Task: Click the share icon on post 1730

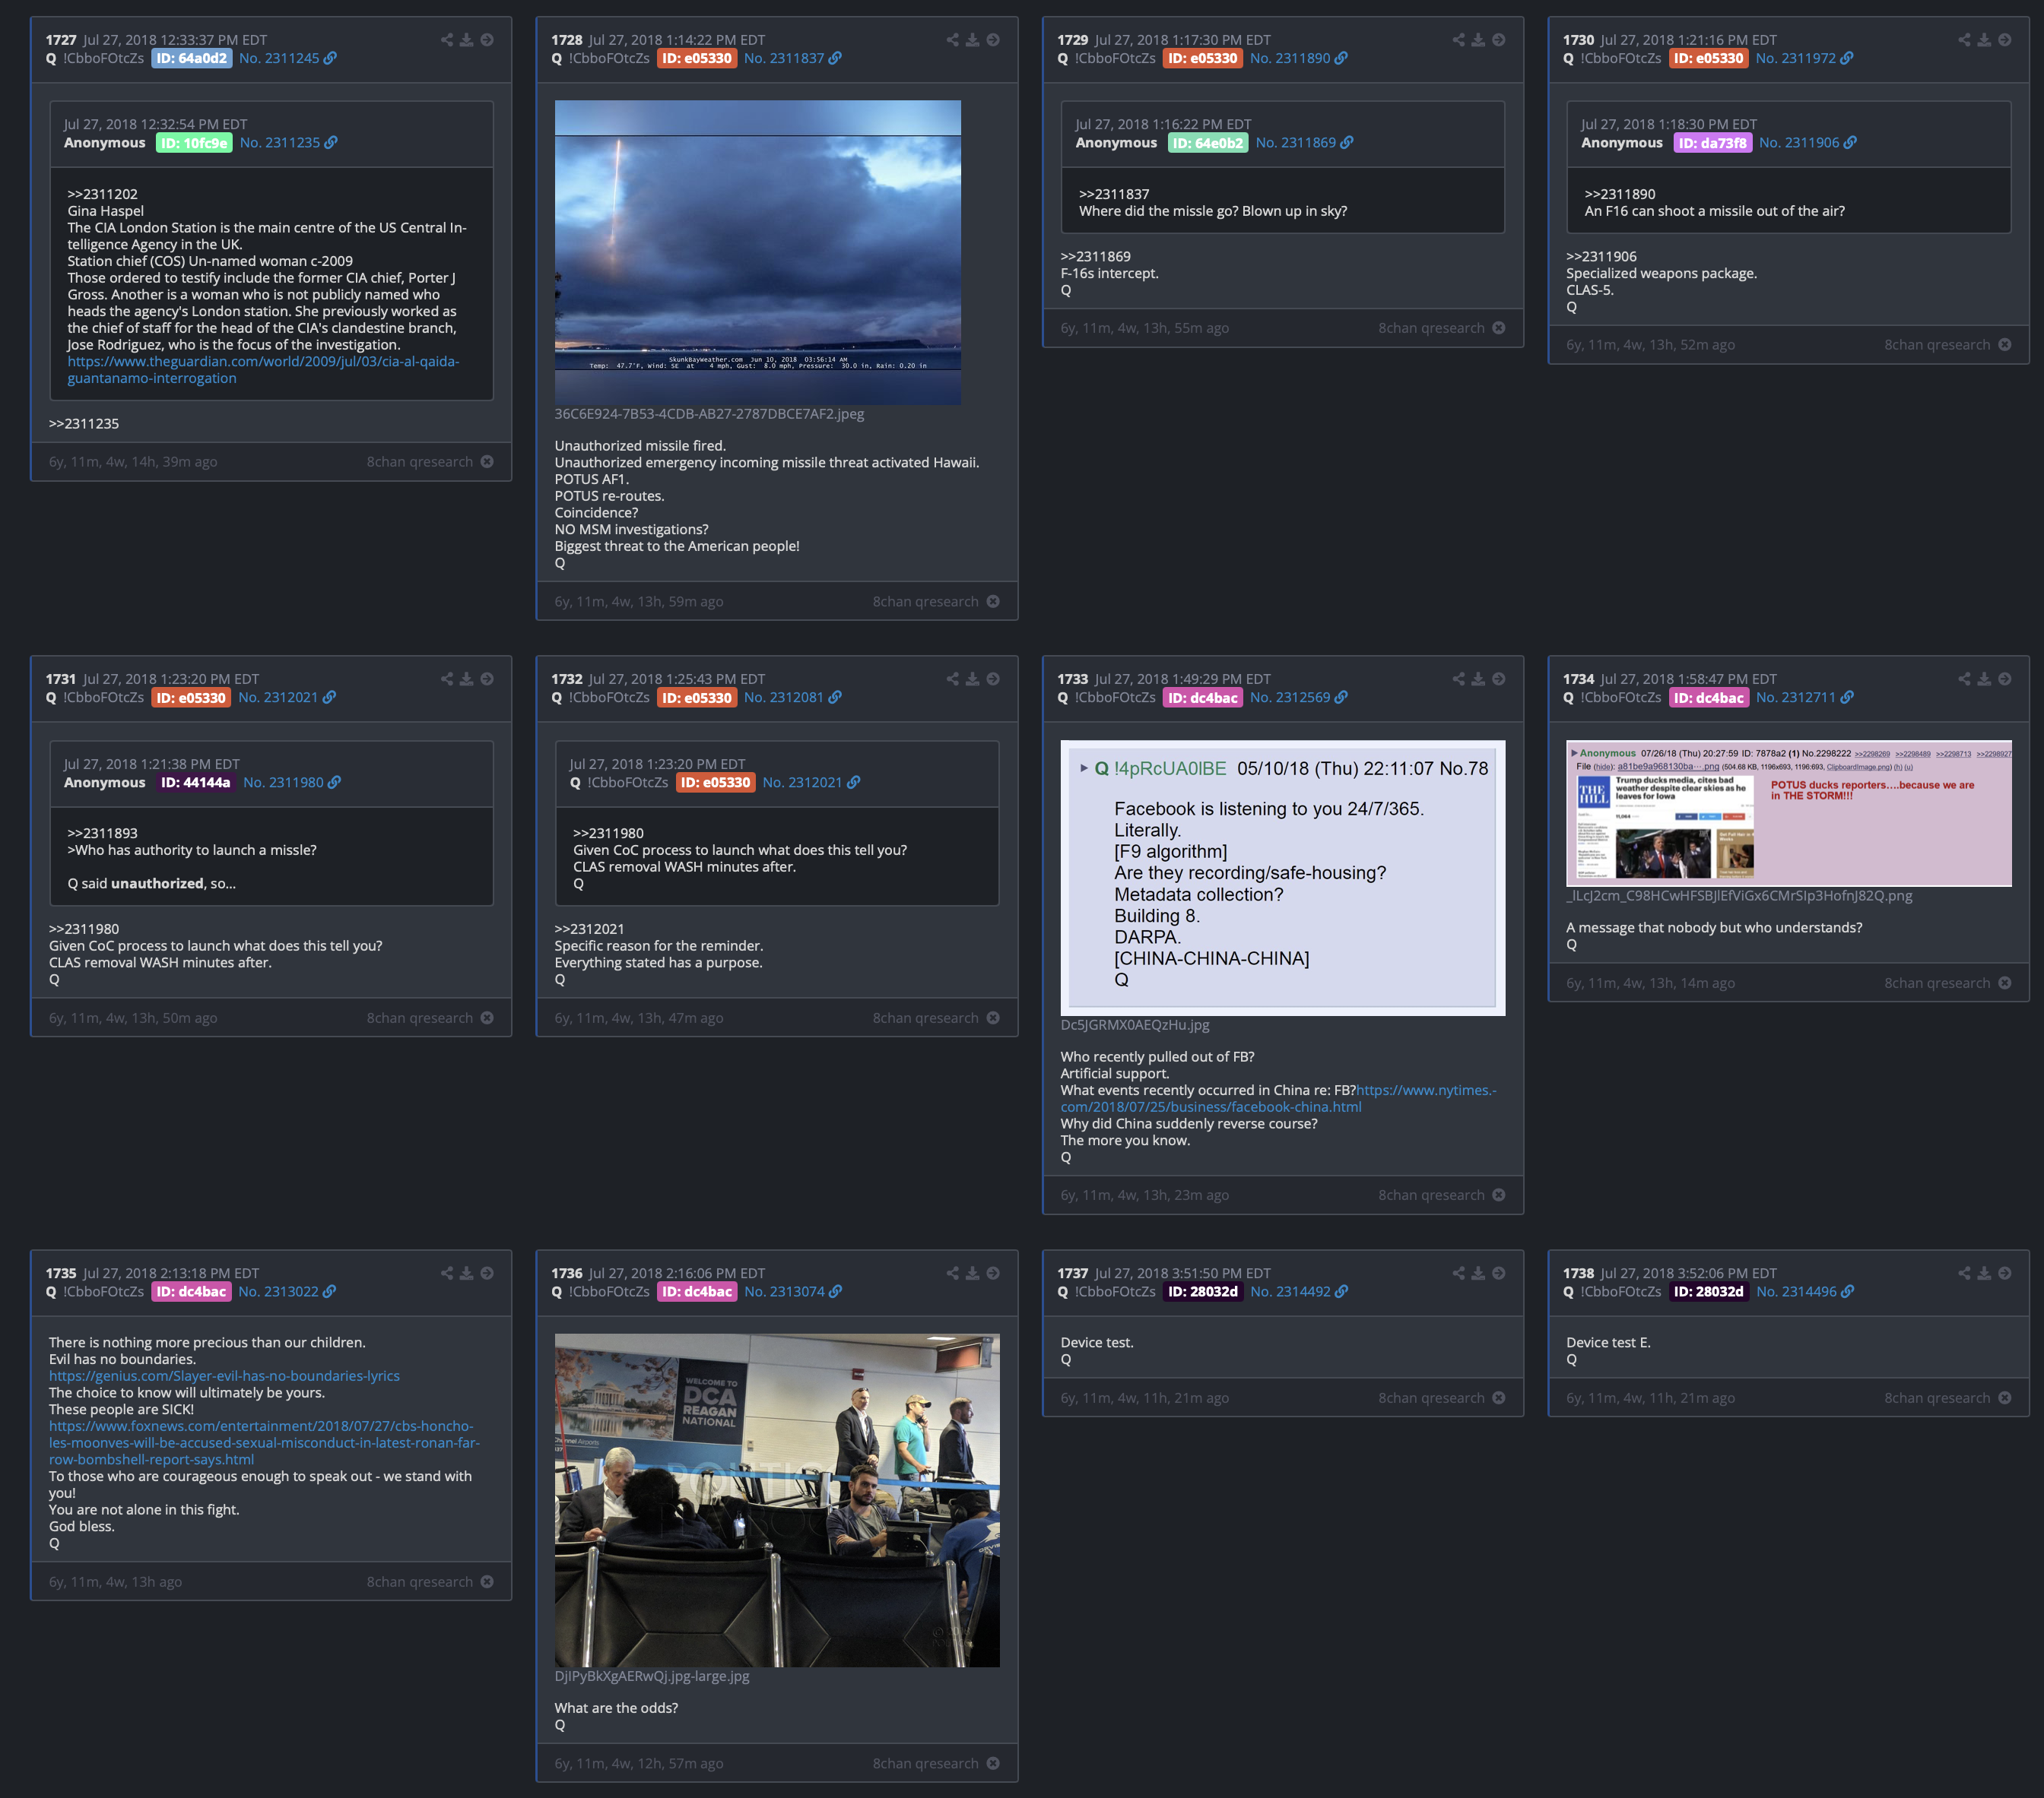Action: click(1965, 40)
